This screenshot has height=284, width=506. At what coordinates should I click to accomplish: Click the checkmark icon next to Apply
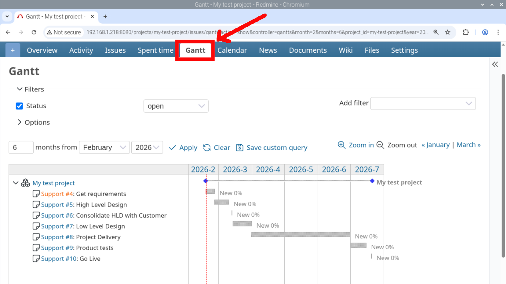pyautogui.click(x=171, y=147)
